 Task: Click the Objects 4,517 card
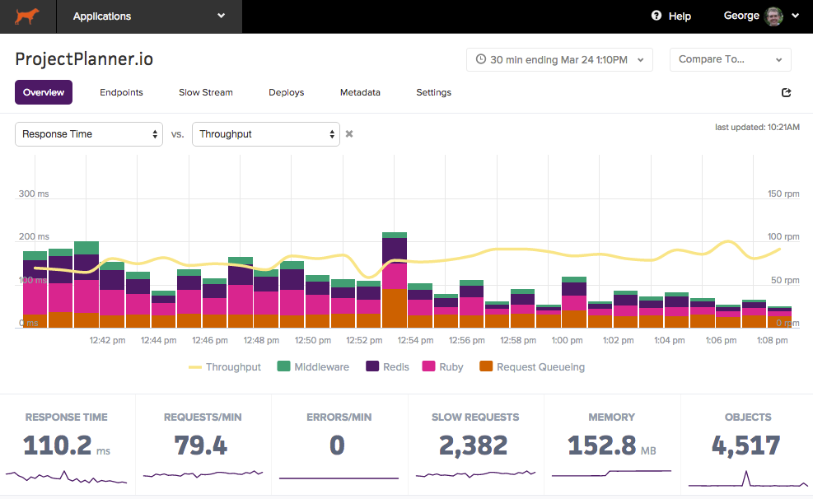(x=747, y=445)
